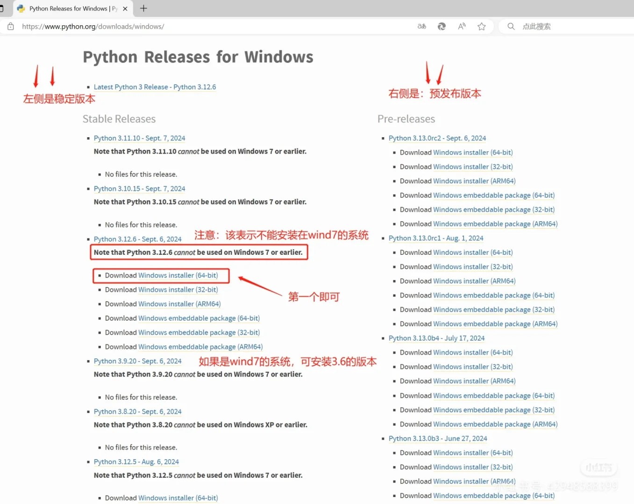Viewport: 634px width, 504px height.
Task: Open the Python 3.11.10 release page
Action: [x=139, y=138]
